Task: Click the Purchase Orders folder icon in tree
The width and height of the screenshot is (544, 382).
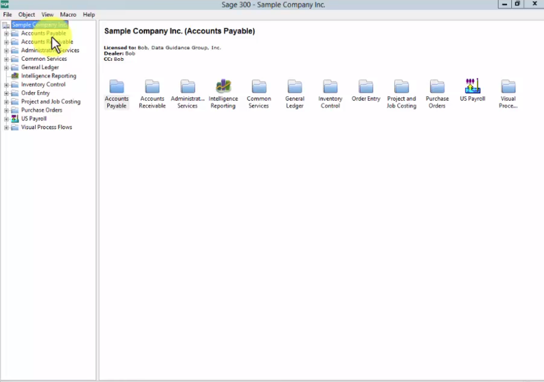Action: [15, 110]
